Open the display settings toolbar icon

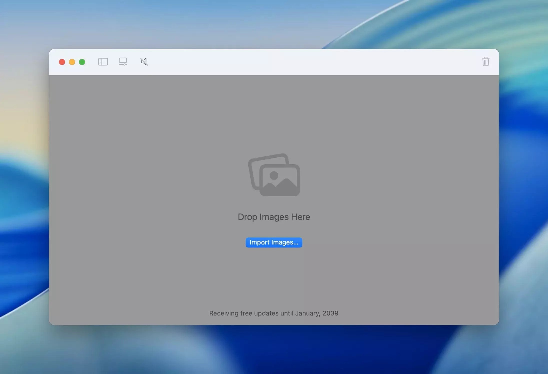tap(123, 61)
